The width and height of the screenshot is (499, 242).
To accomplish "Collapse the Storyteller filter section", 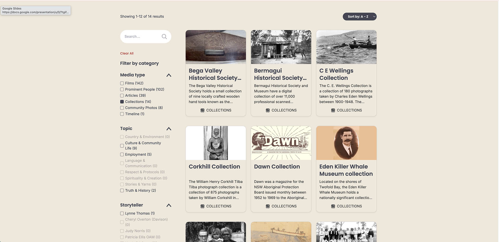I will pyautogui.click(x=169, y=205).
